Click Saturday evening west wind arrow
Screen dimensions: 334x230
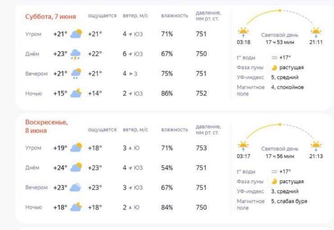click(131, 74)
